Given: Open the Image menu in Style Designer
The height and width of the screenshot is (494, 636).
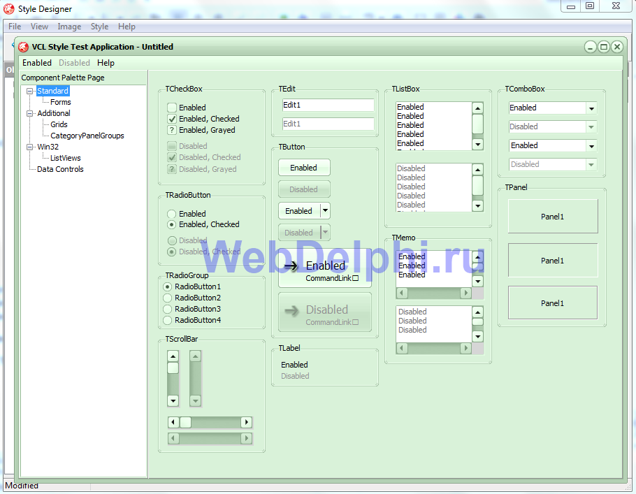Looking at the screenshot, I should pyautogui.click(x=69, y=27).
